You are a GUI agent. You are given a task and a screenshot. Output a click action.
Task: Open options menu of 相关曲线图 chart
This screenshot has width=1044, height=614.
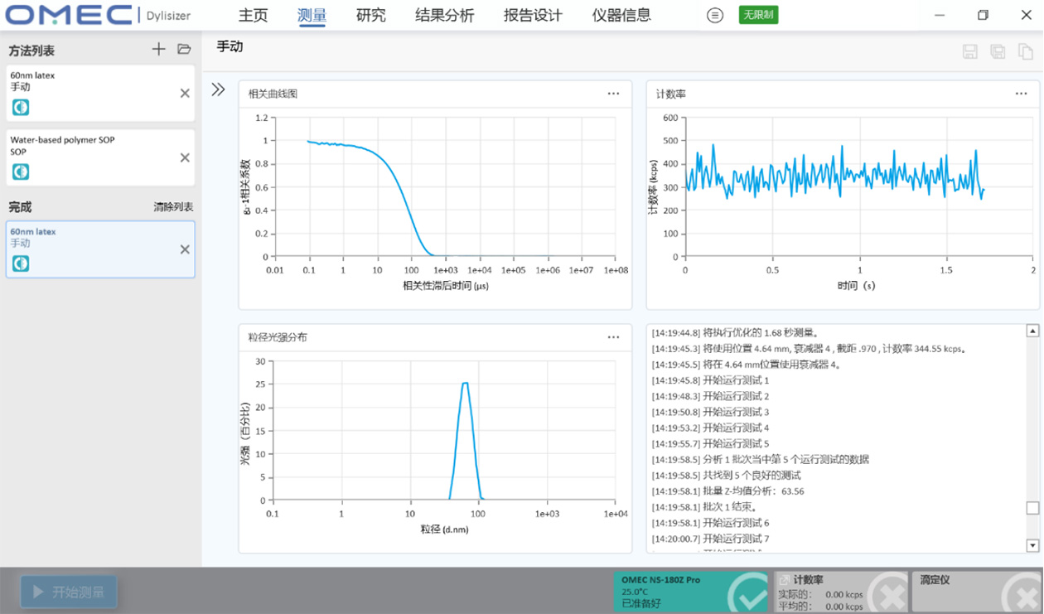pyautogui.click(x=613, y=94)
